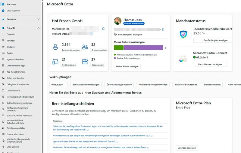Open Authentifizierungsmethoden shortcut button
Viewport: 241px width, 153px height.
coord(153,85)
